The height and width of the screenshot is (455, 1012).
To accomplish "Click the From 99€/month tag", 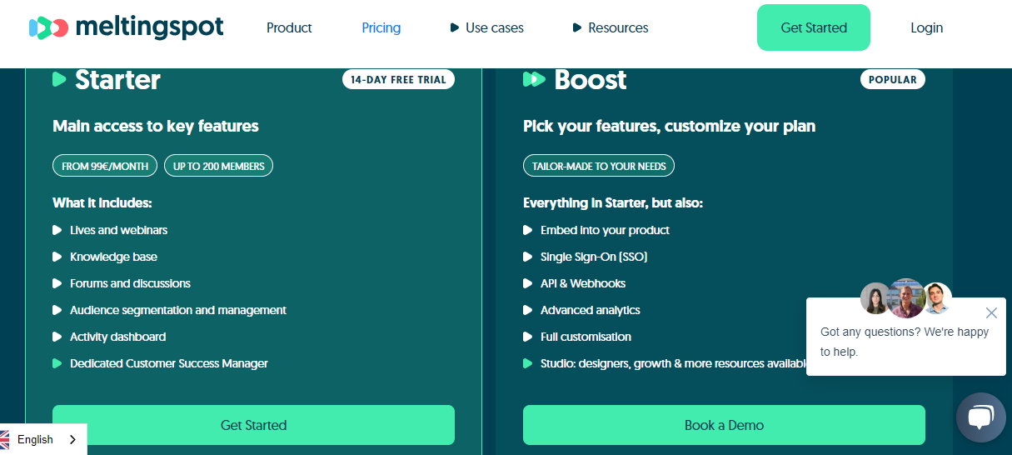I will (105, 166).
